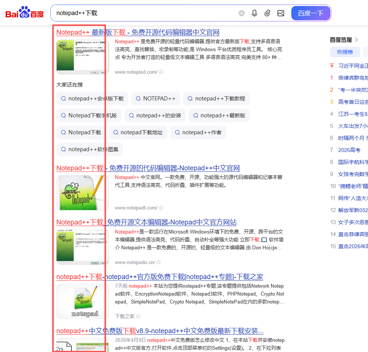The width and height of the screenshot is (368, 352).
Task: Open hot search number 2 考一半突然
Action: (353, 90)
